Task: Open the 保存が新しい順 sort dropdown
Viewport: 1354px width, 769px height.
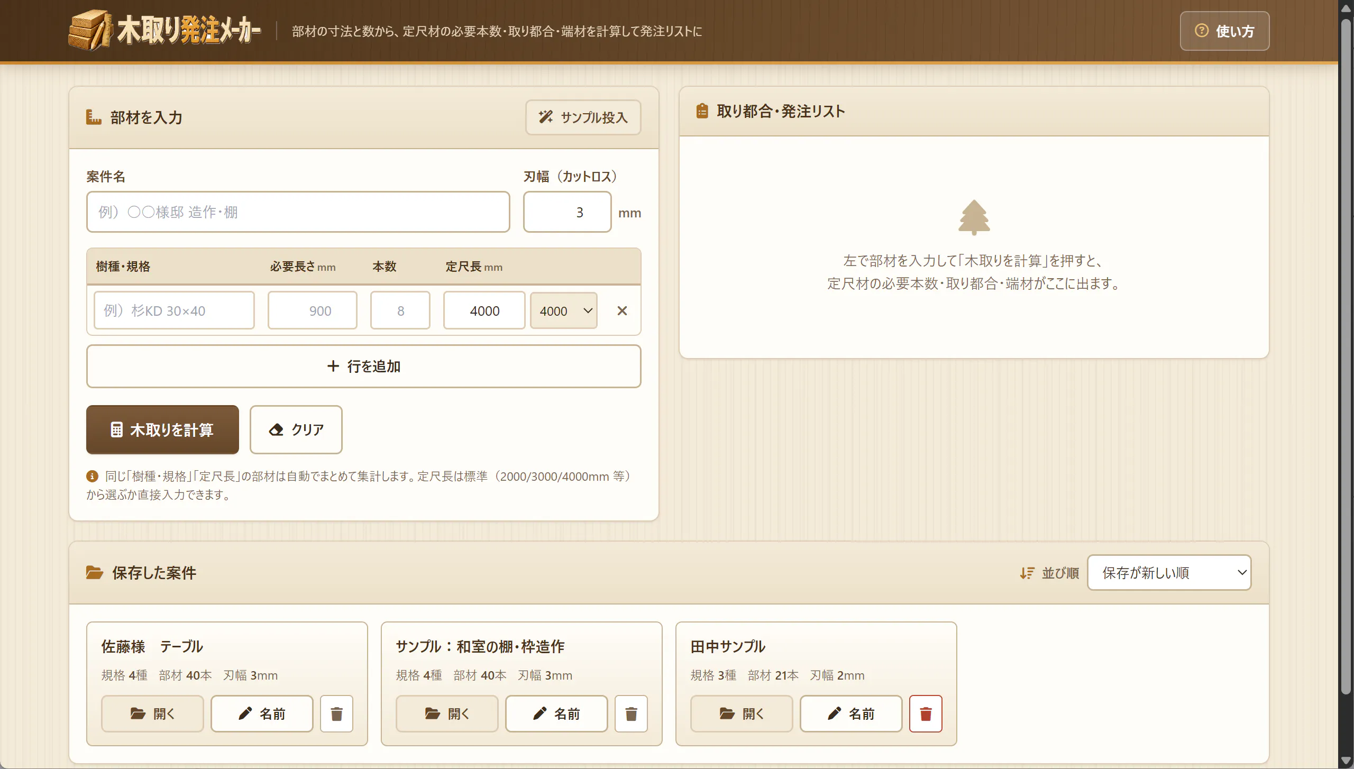Action: (x=1169, y=572)
